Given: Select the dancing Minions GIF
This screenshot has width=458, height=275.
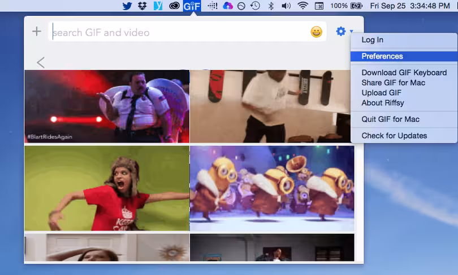Looking at the screenshot, I should [272, 188].
